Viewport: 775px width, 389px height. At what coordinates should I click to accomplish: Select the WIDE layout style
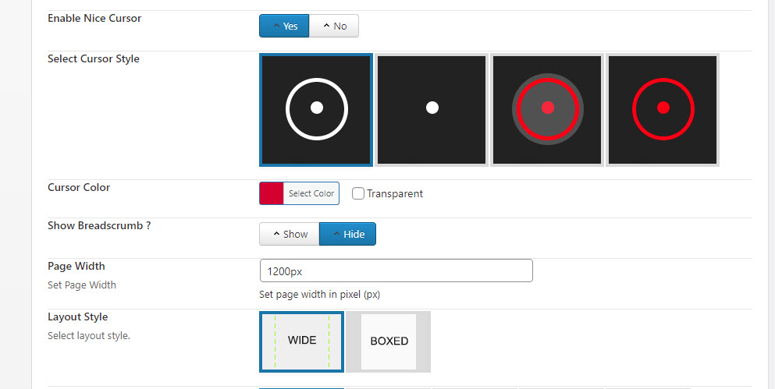click(301, 341)
